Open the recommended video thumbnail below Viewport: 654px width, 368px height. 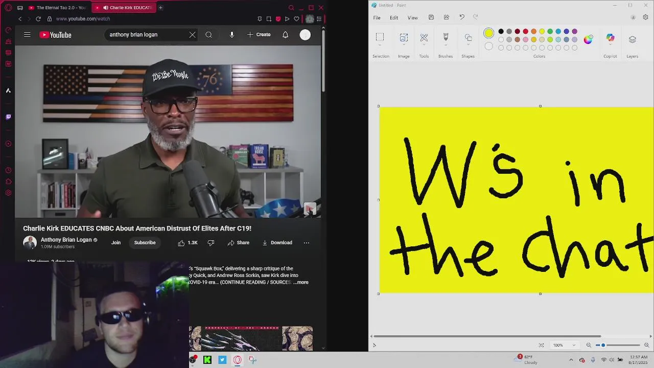pyautogui.click(x=251, y=338)
